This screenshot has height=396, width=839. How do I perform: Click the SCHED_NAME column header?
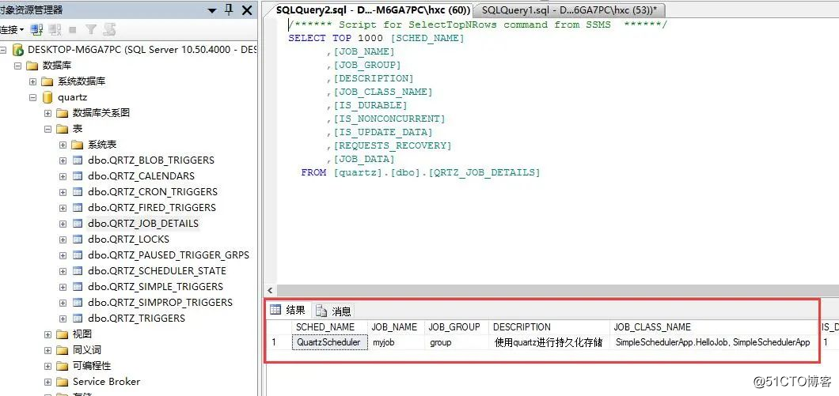click(x=329, y=326)
